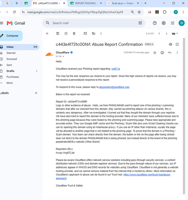This screenshot has width=188, height=200.
Task: Open message More options menu
Action: click(177, 53)
